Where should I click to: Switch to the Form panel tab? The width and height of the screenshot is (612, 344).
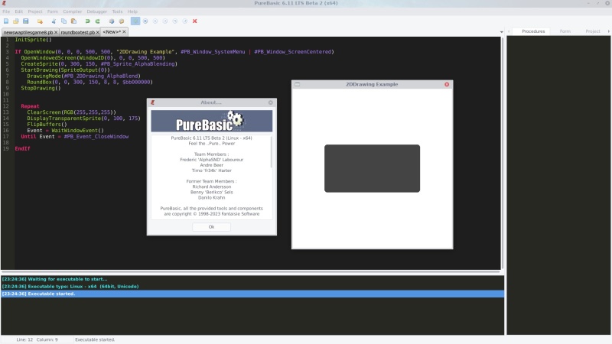[x=565, y=31]
